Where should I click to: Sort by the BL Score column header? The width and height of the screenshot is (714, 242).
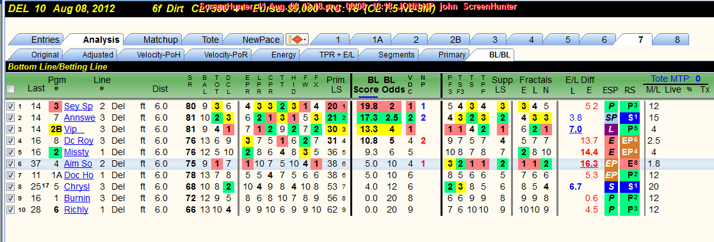(368, 85)
